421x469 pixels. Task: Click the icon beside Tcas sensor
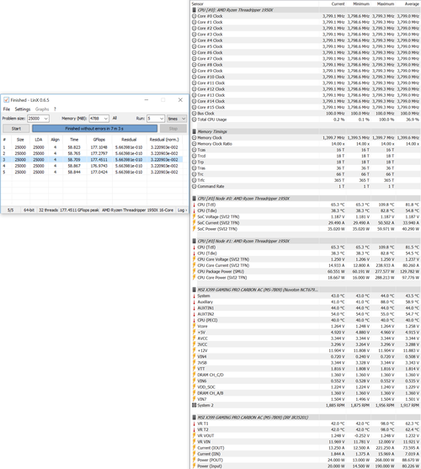194,150
